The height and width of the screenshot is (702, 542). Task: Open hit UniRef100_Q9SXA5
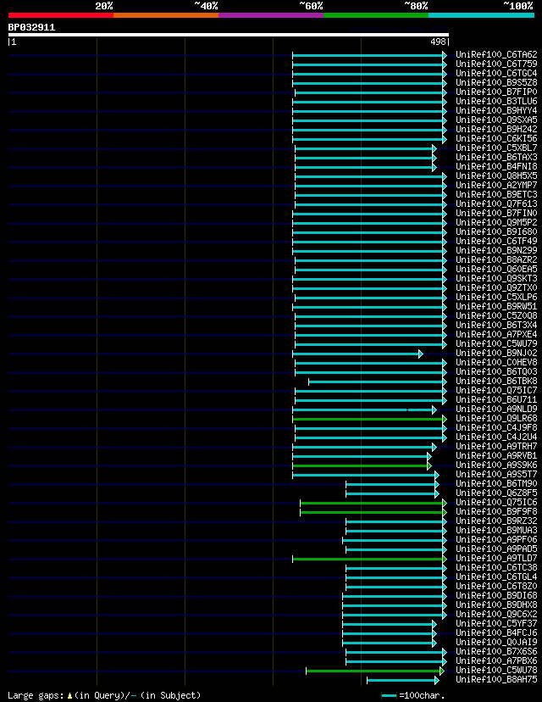click(496, 120)
